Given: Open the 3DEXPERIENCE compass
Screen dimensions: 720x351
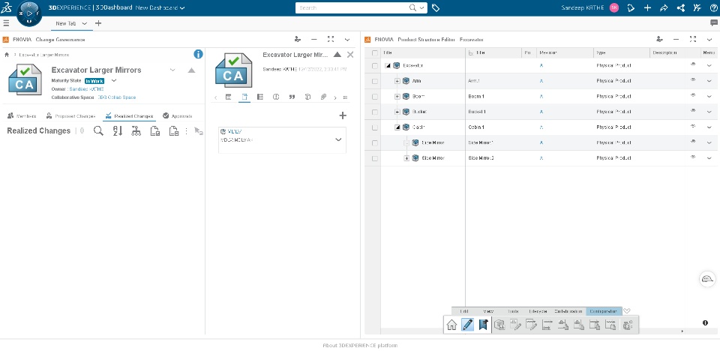Looking at the screenshot, I should [29, 13].
